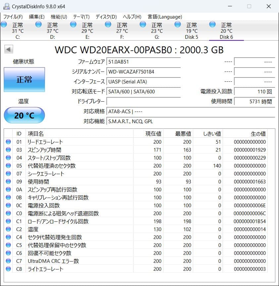Open the ファイル(F) menu
This screenshot has width=279, height=286.
[x=13, y=17]
